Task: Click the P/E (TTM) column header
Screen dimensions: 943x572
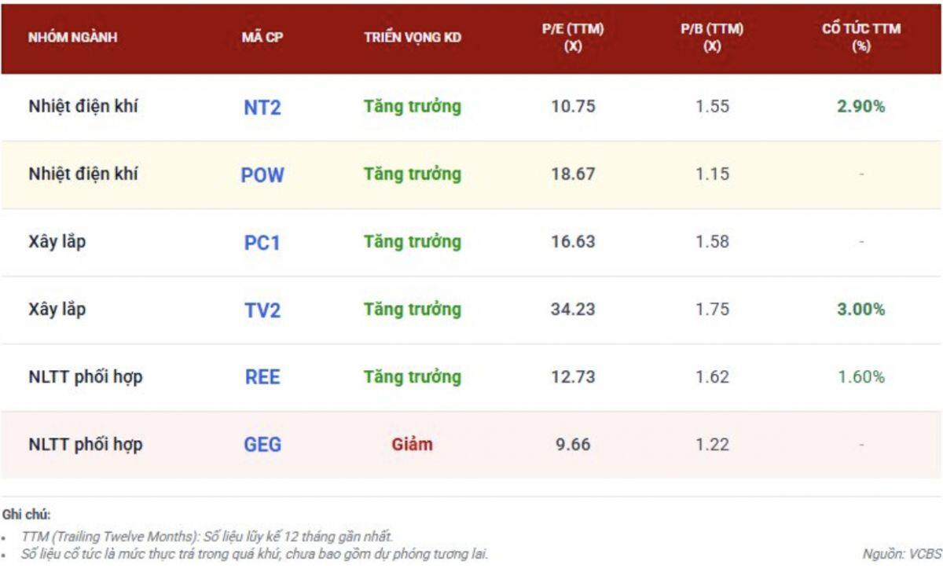Action: coord(573,38)
